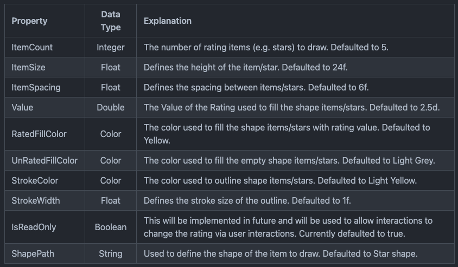The height and width of the screenshot is (267, 458).
Task: Click the Explanation column header
Action: point(168,21)
